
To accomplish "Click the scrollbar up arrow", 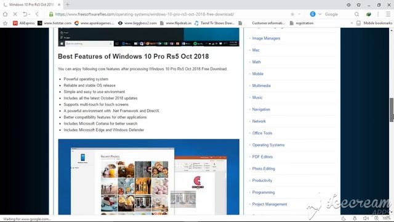I will (x=392, y=30).
